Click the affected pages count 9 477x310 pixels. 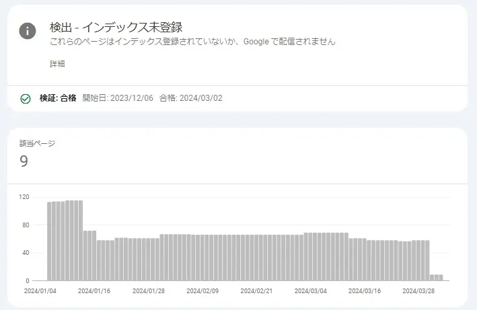coord(24,161)
